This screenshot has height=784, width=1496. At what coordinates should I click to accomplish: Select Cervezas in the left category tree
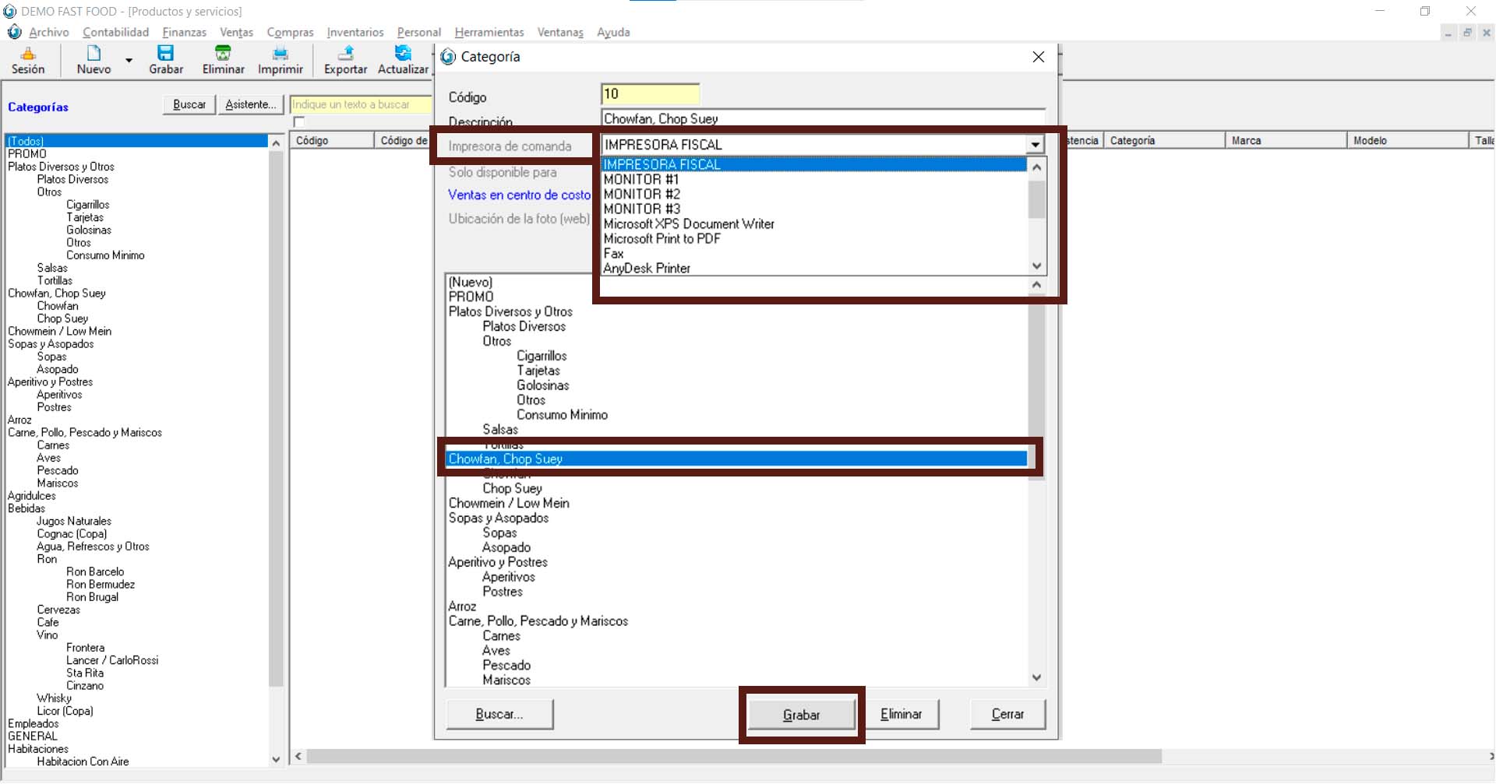(x=58, y=610)
